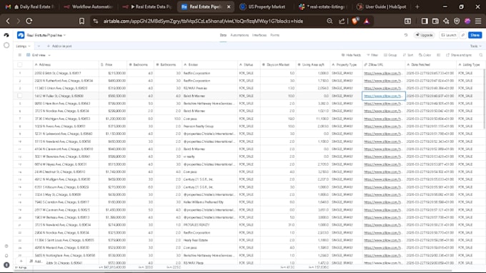The image size is (486, 273).
Task: Click the Real Estate Pipeline base logo icon
Action: pyautogui.click(x=21, y=35)
